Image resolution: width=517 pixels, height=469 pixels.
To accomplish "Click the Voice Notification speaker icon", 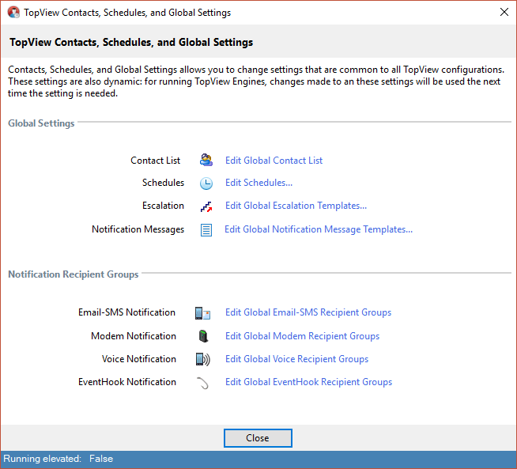I will pos(203,359).
